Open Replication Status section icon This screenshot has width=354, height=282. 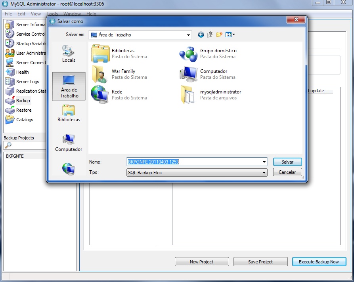10,91
